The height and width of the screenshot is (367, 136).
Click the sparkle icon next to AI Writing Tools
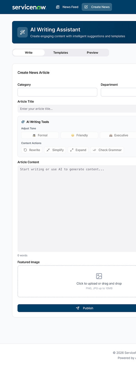23,122
